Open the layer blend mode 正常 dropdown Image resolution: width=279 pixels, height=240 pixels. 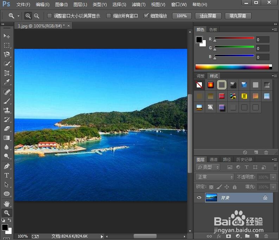(214, 177)
